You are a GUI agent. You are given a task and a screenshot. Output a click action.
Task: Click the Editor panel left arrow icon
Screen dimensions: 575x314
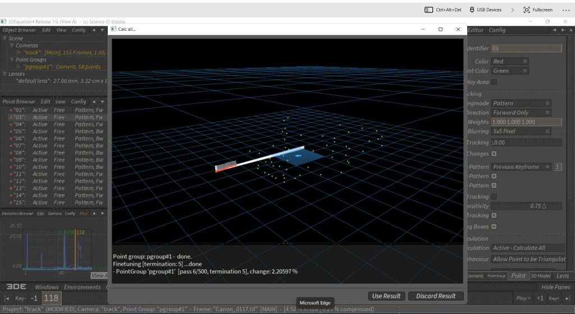click(554, 30)
